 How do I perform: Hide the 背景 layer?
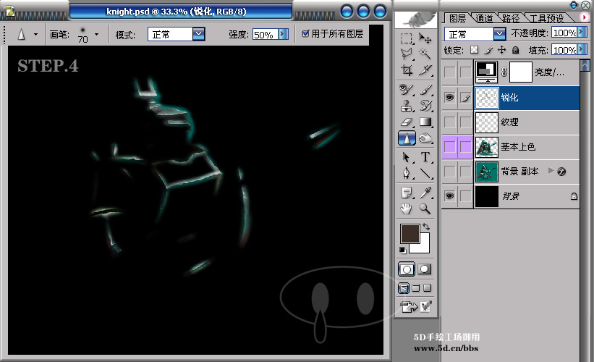pyautogui.click(x=450, y=196)
